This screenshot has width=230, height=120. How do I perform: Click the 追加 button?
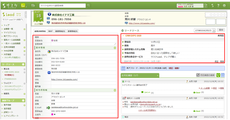coord(221,30)
